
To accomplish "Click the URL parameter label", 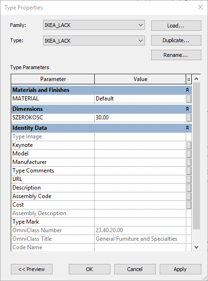I will pos(17,179).
